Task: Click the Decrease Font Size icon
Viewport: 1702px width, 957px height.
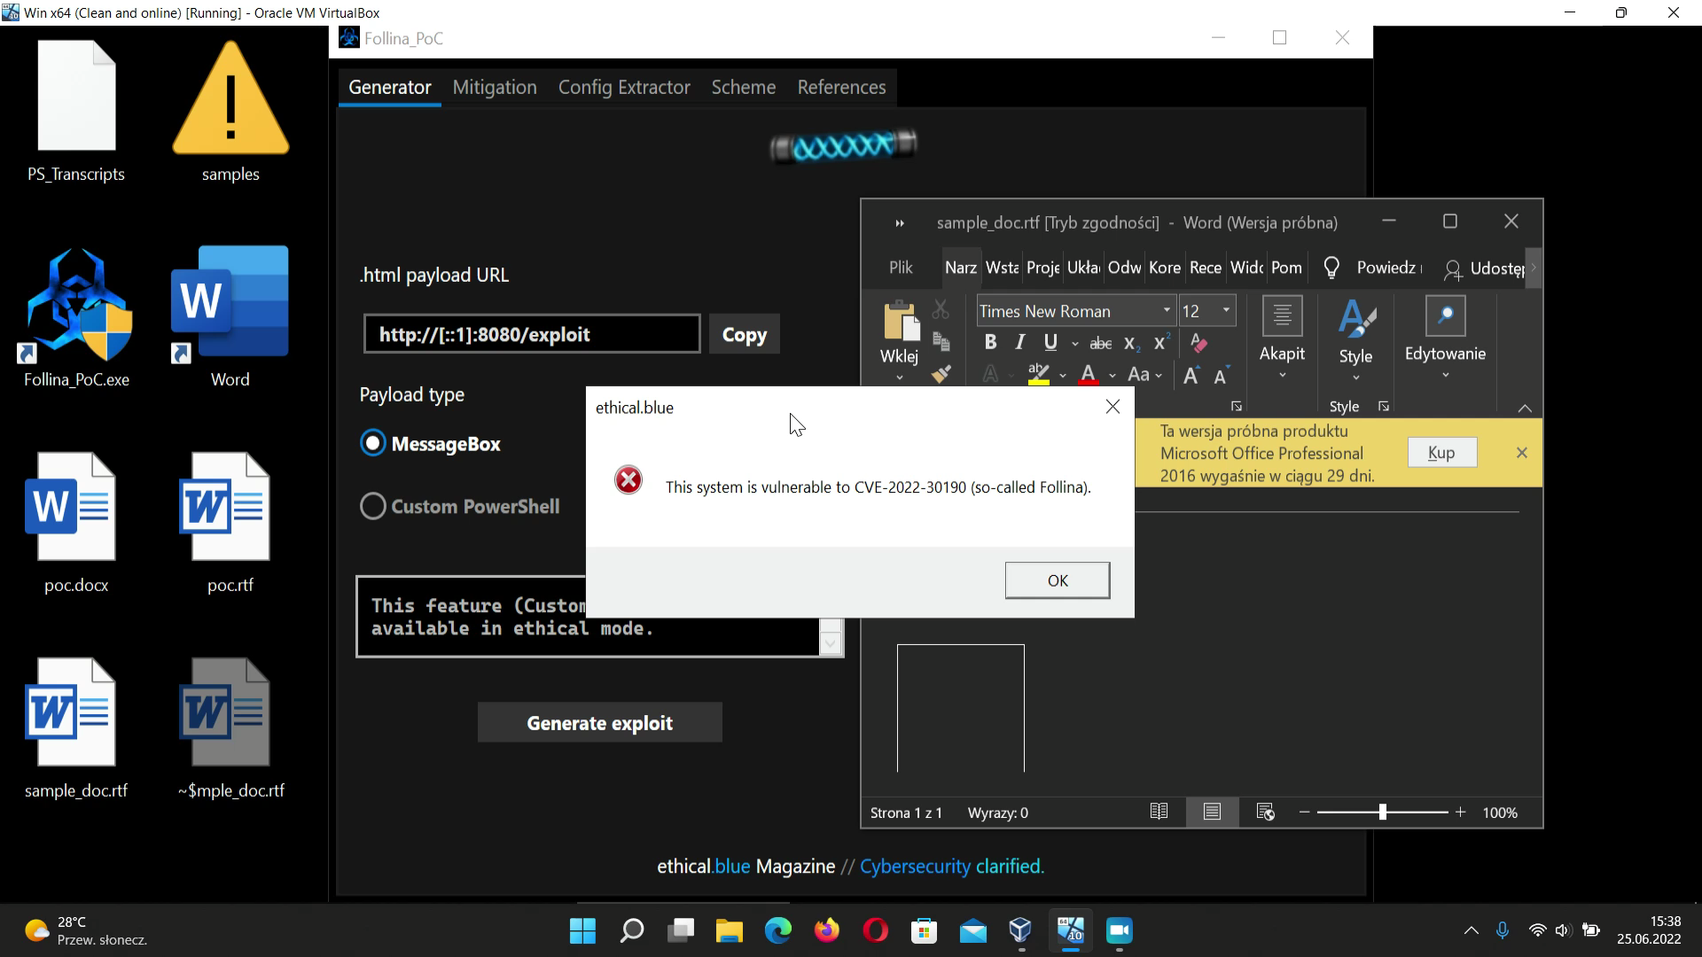Action: [x=1221, y=375]
